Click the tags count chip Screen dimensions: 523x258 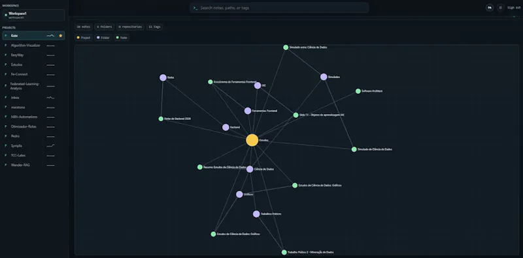click(x=154, y=27)
